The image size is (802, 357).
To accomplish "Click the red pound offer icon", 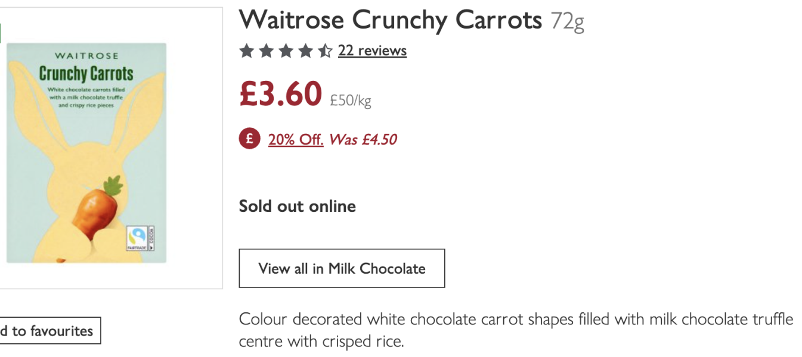I will (250, 139).
